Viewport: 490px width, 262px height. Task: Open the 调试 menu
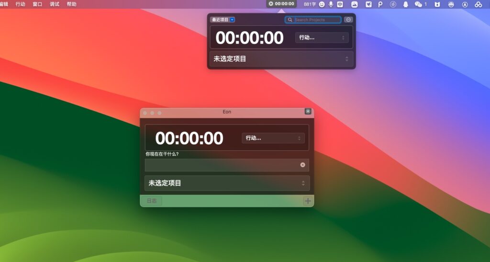tap(55, 4)
